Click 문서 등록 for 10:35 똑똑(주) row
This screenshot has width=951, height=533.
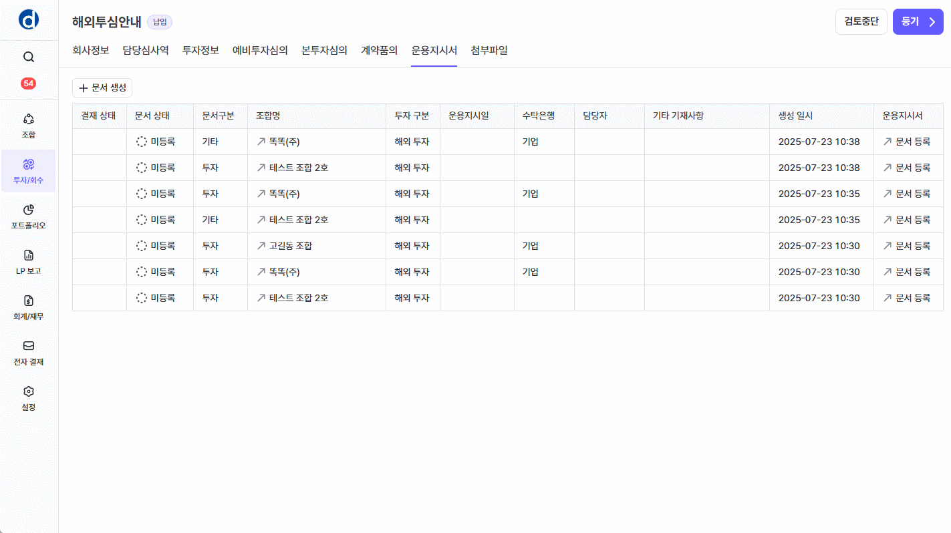907,194
